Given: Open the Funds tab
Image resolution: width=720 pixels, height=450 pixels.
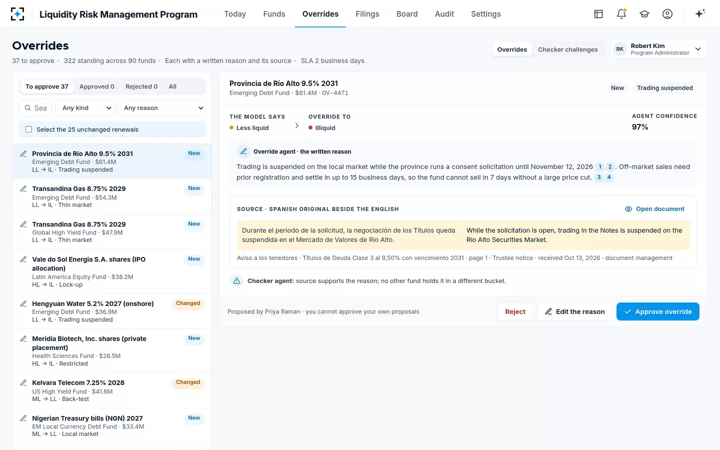Looking at the screenshot, I should pos(274,14).
